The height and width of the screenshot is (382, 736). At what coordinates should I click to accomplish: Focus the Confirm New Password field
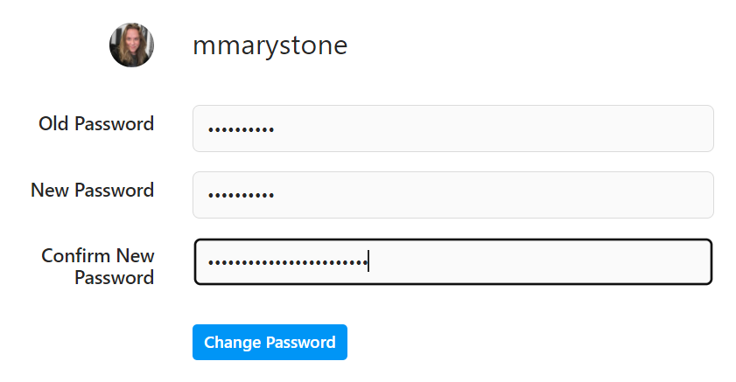[x=452, y=261]
